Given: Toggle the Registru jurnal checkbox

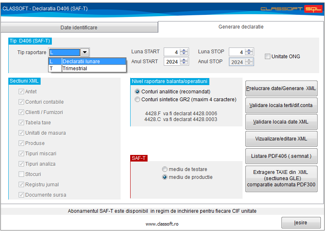Looking at the screenshot, I should pos(21,184).
